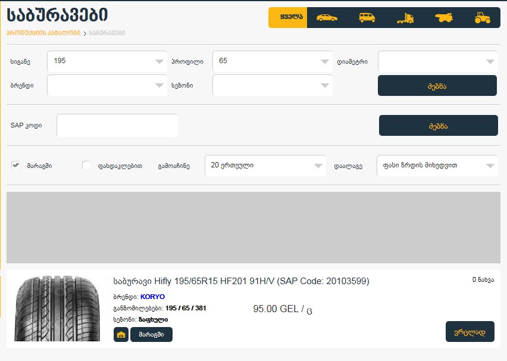The width and height of the screenshot is (507, 361).
Task: Open the პროფილი profile dropdown showing 65
Action: 273,61
